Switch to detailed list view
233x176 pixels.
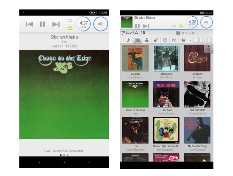[x=202, y=40]
